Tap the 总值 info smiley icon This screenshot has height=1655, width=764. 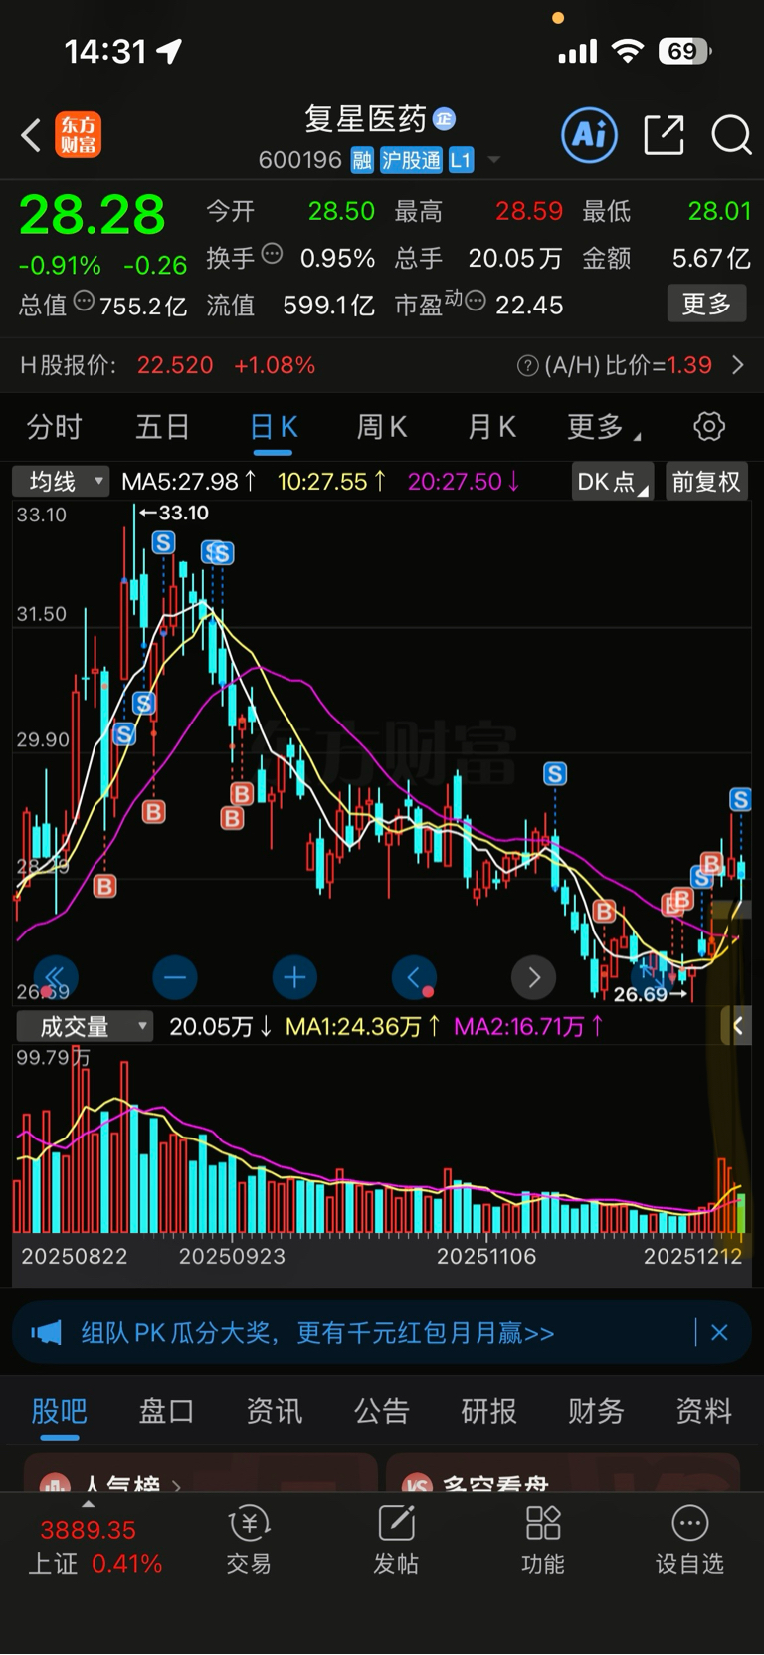[x=84, y=301]
